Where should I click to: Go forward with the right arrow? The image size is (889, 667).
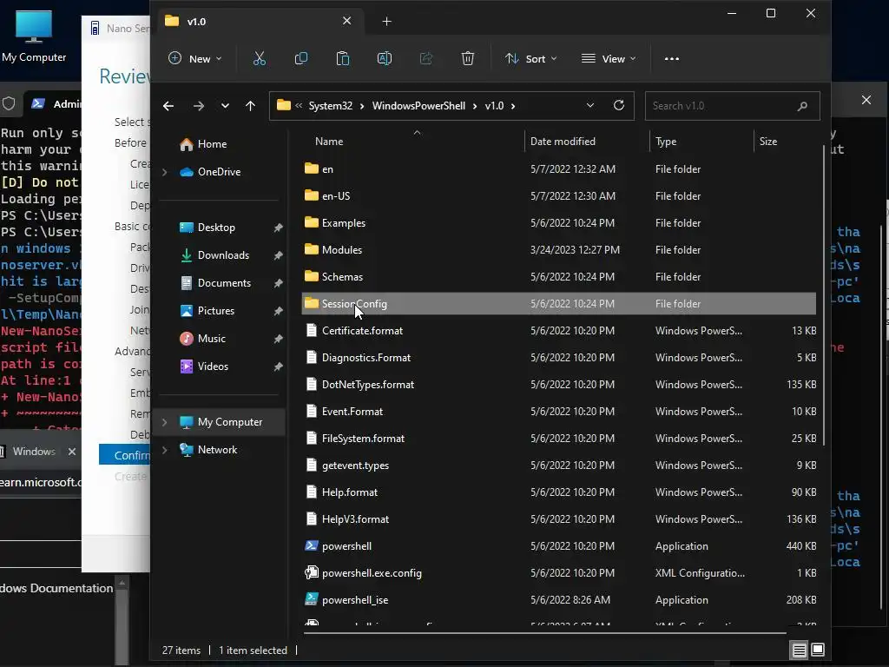tap(199, 106)
